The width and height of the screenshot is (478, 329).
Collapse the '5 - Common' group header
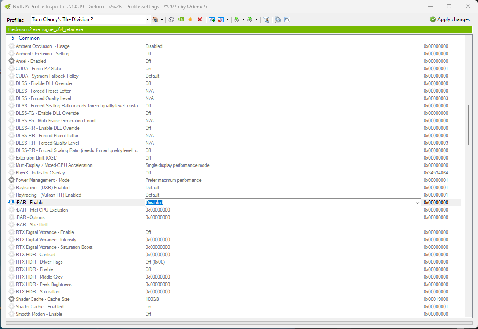(x=26, y=38)
